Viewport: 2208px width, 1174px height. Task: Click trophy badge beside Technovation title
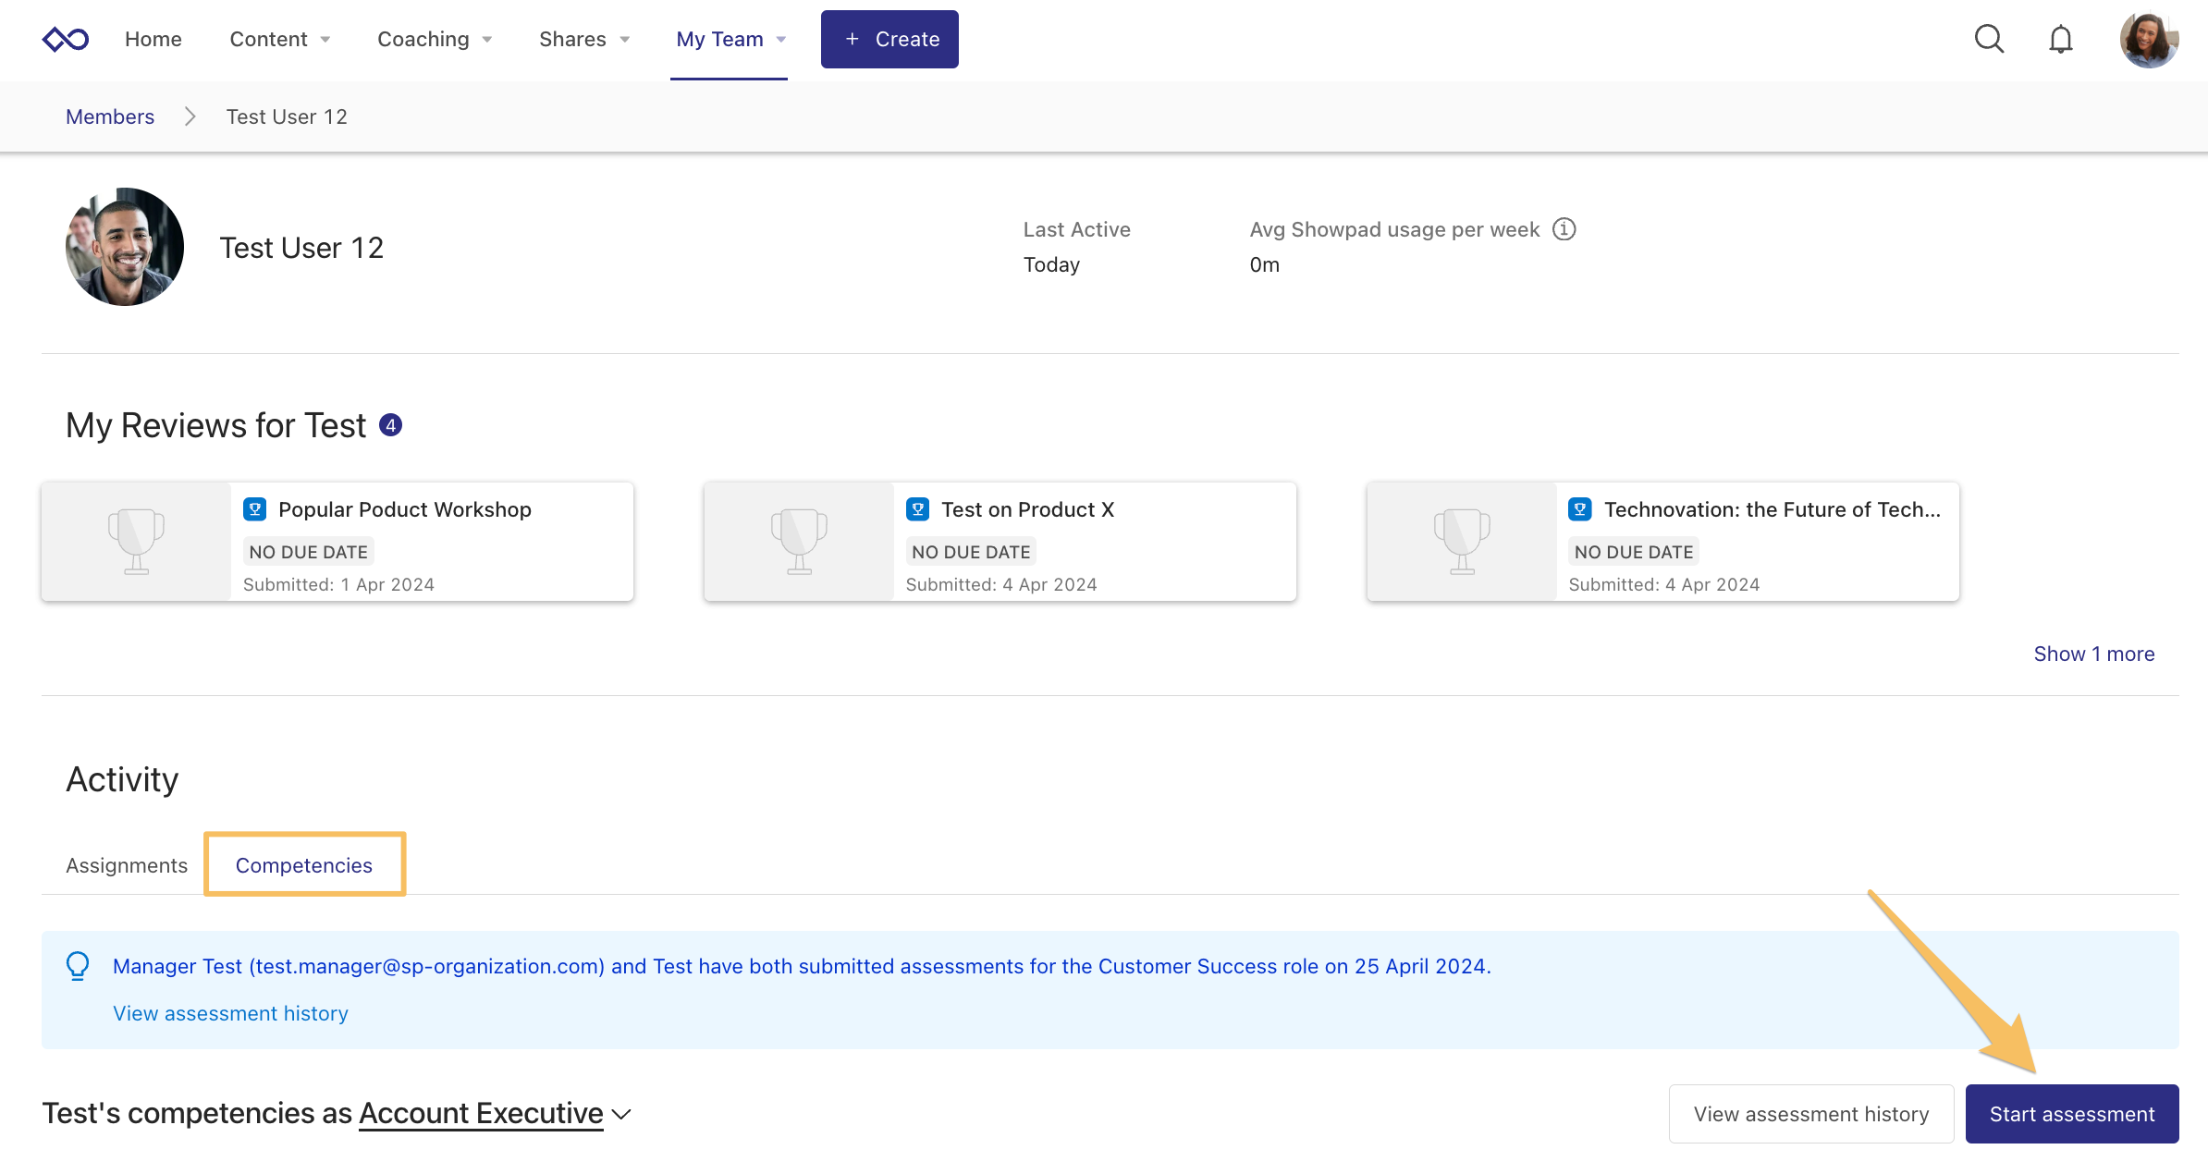[x=1580, y=509]
